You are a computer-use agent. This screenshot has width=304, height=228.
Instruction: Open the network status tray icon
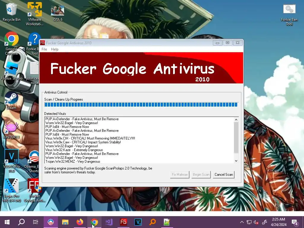point(249,222)
